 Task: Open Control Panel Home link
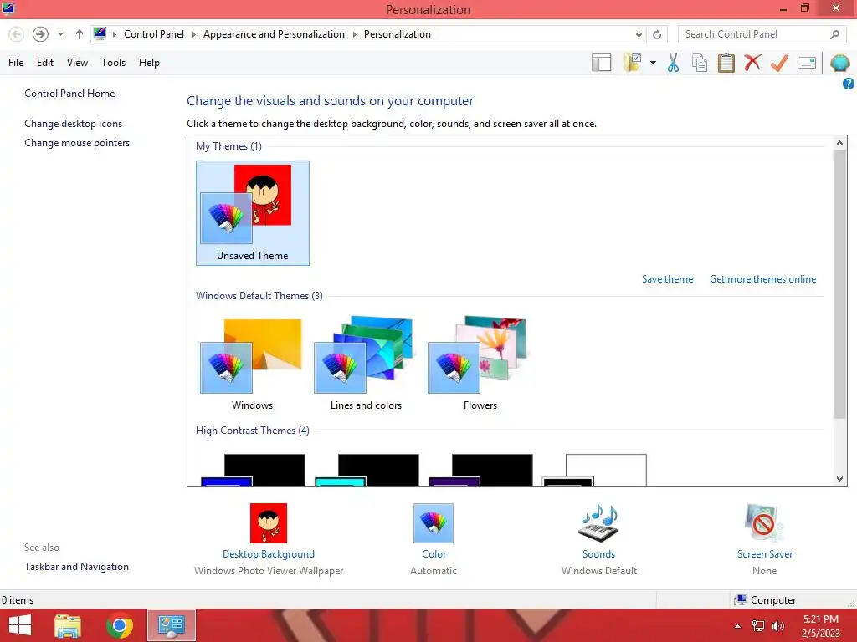click(69, 94)
